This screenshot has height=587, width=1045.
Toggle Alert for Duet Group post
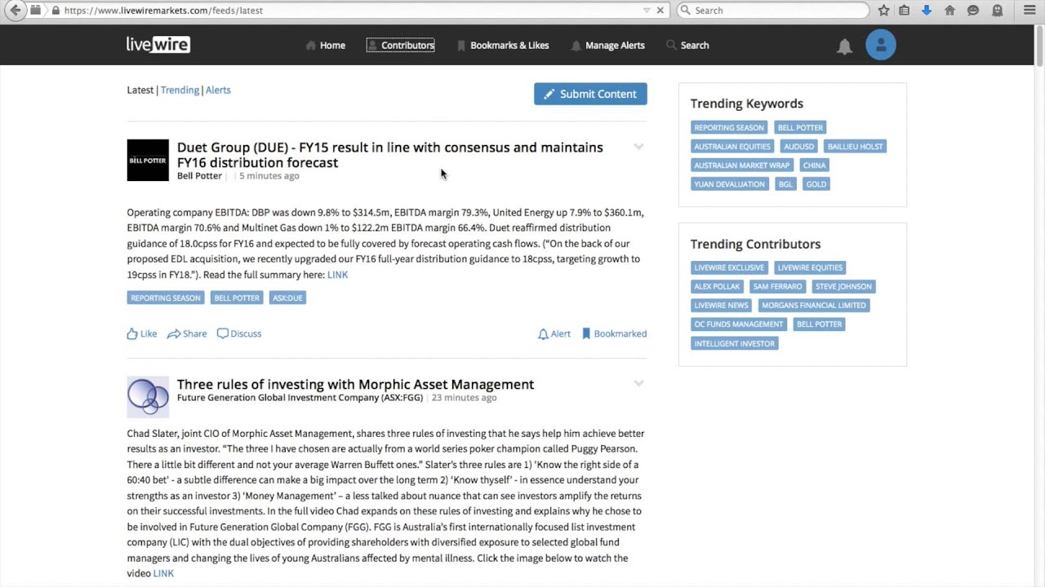554,333
